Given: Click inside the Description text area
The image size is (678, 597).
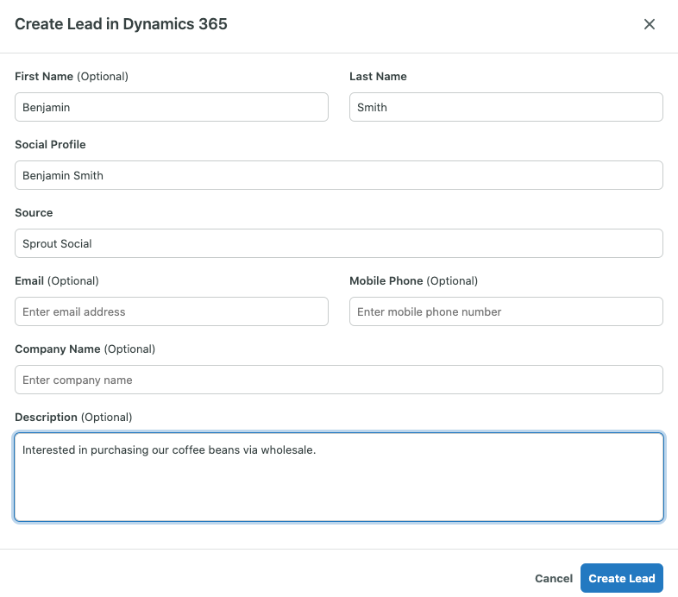Looking at the screenshot, I should click(339, 477).
